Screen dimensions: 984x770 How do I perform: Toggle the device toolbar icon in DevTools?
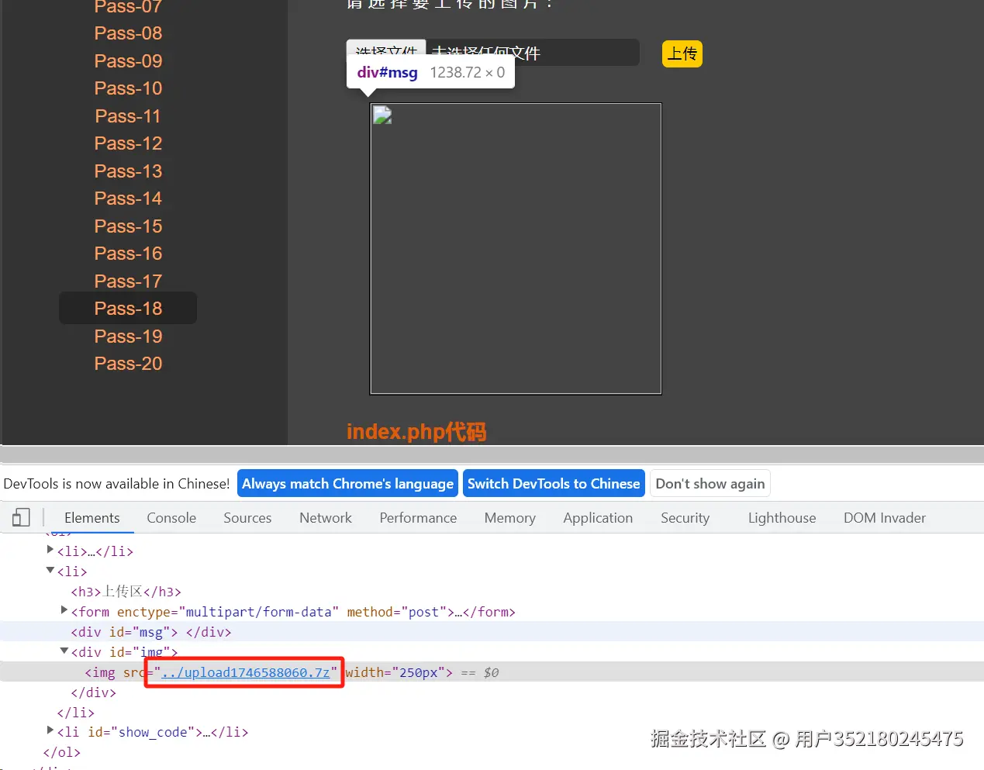22,517
